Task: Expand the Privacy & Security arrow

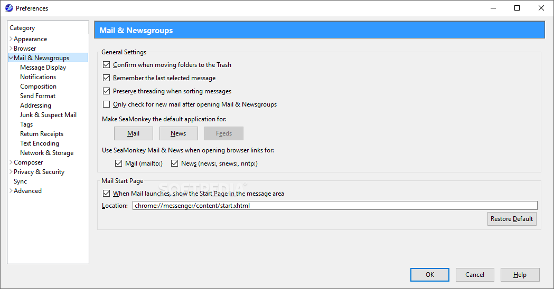Action: coord(11,172)
